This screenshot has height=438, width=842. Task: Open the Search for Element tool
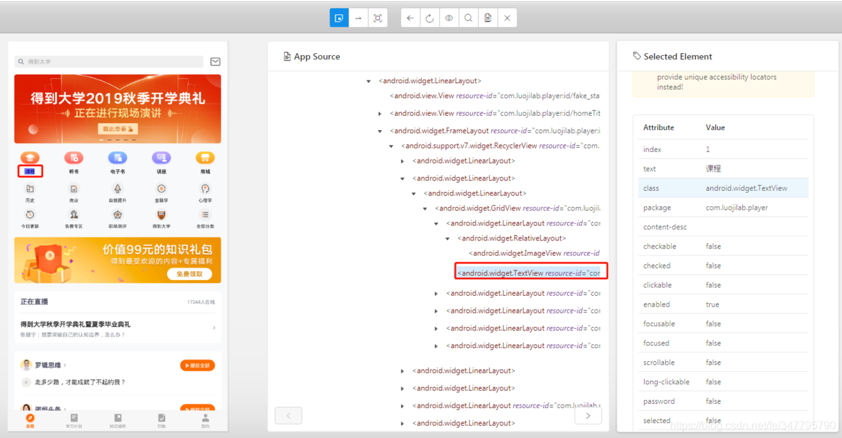pyautogui.click(x=468, y=18)
